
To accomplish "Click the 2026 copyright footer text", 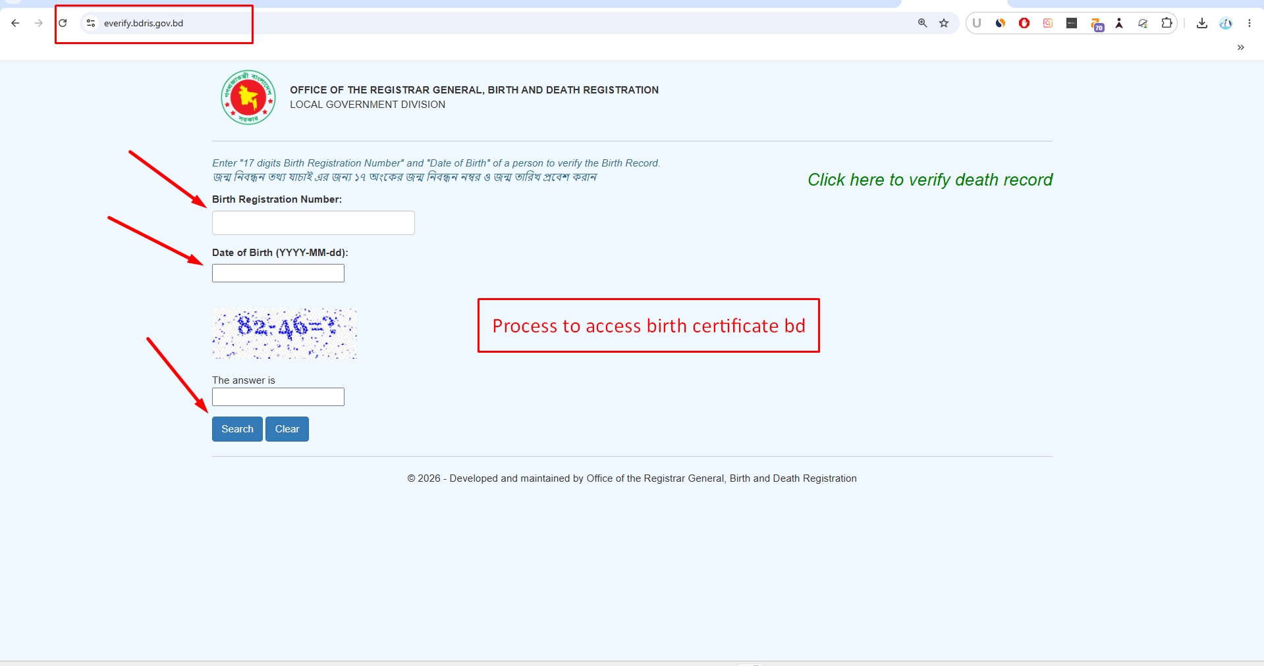I will tap(632, 478).
